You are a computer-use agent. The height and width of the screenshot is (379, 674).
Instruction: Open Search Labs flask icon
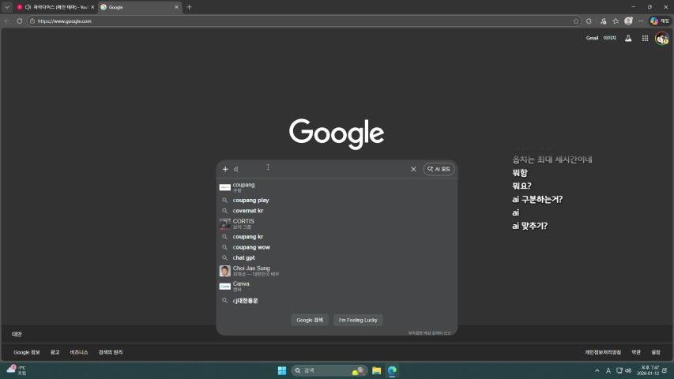pyautogui.click(x=628, y=38)
